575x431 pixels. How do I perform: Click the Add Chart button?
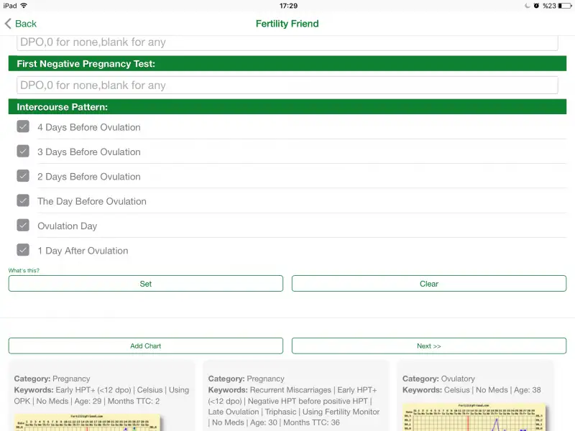[146, 346]
